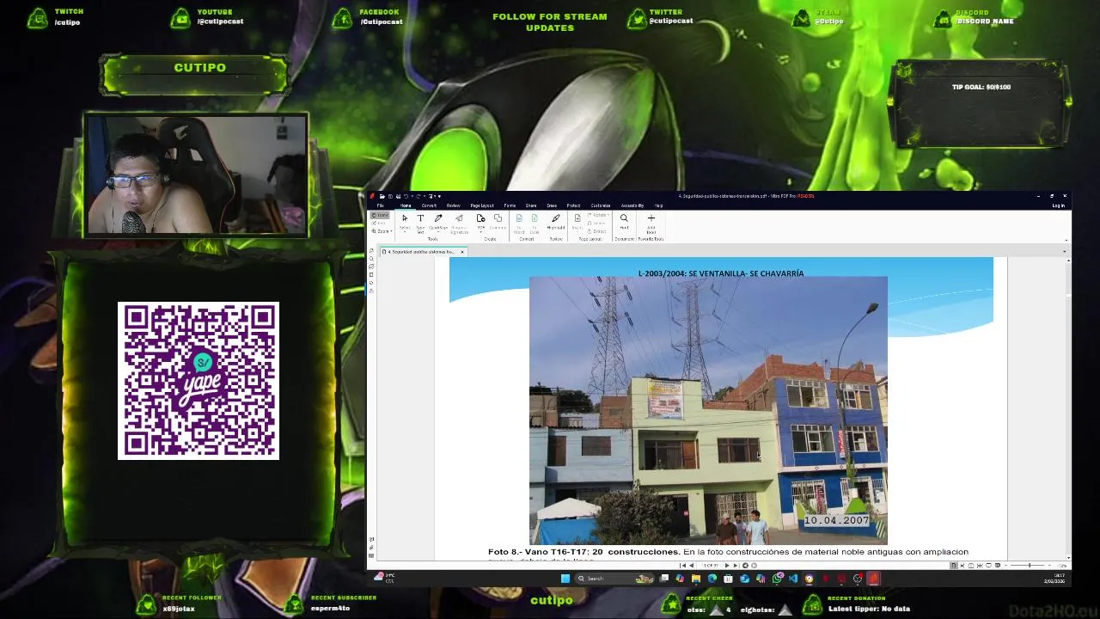This screenshot has height=619, width=1100.
Task: Click the transmission towers photo
Action: pos(708,410)
